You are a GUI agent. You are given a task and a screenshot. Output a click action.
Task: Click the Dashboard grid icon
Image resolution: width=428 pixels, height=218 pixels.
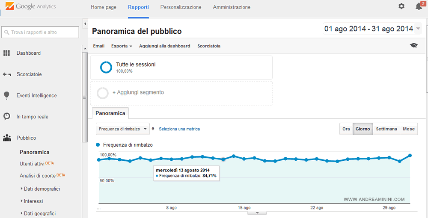pos(7,53)
